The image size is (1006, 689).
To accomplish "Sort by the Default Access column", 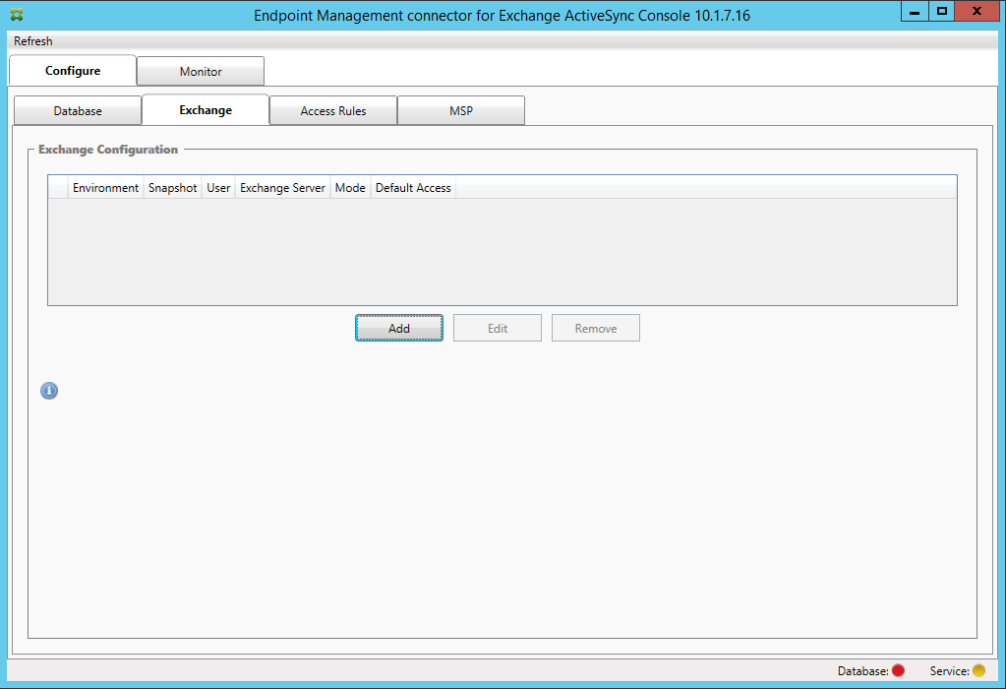I will coord(413,187).
